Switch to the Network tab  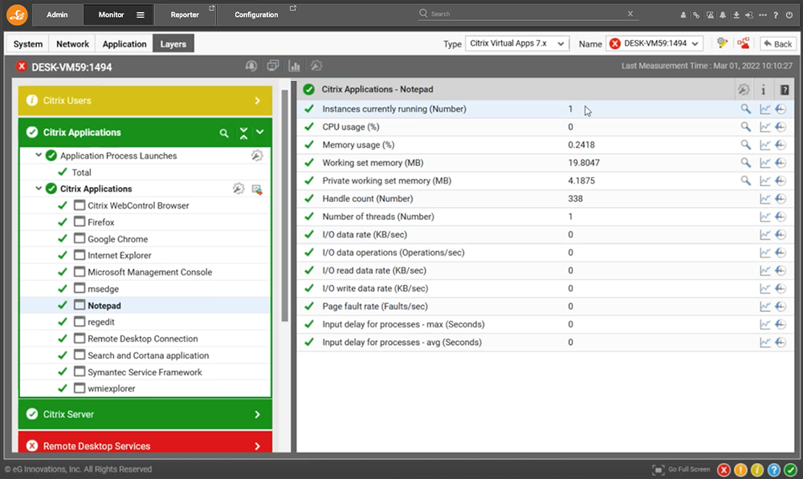click(73, 44)
